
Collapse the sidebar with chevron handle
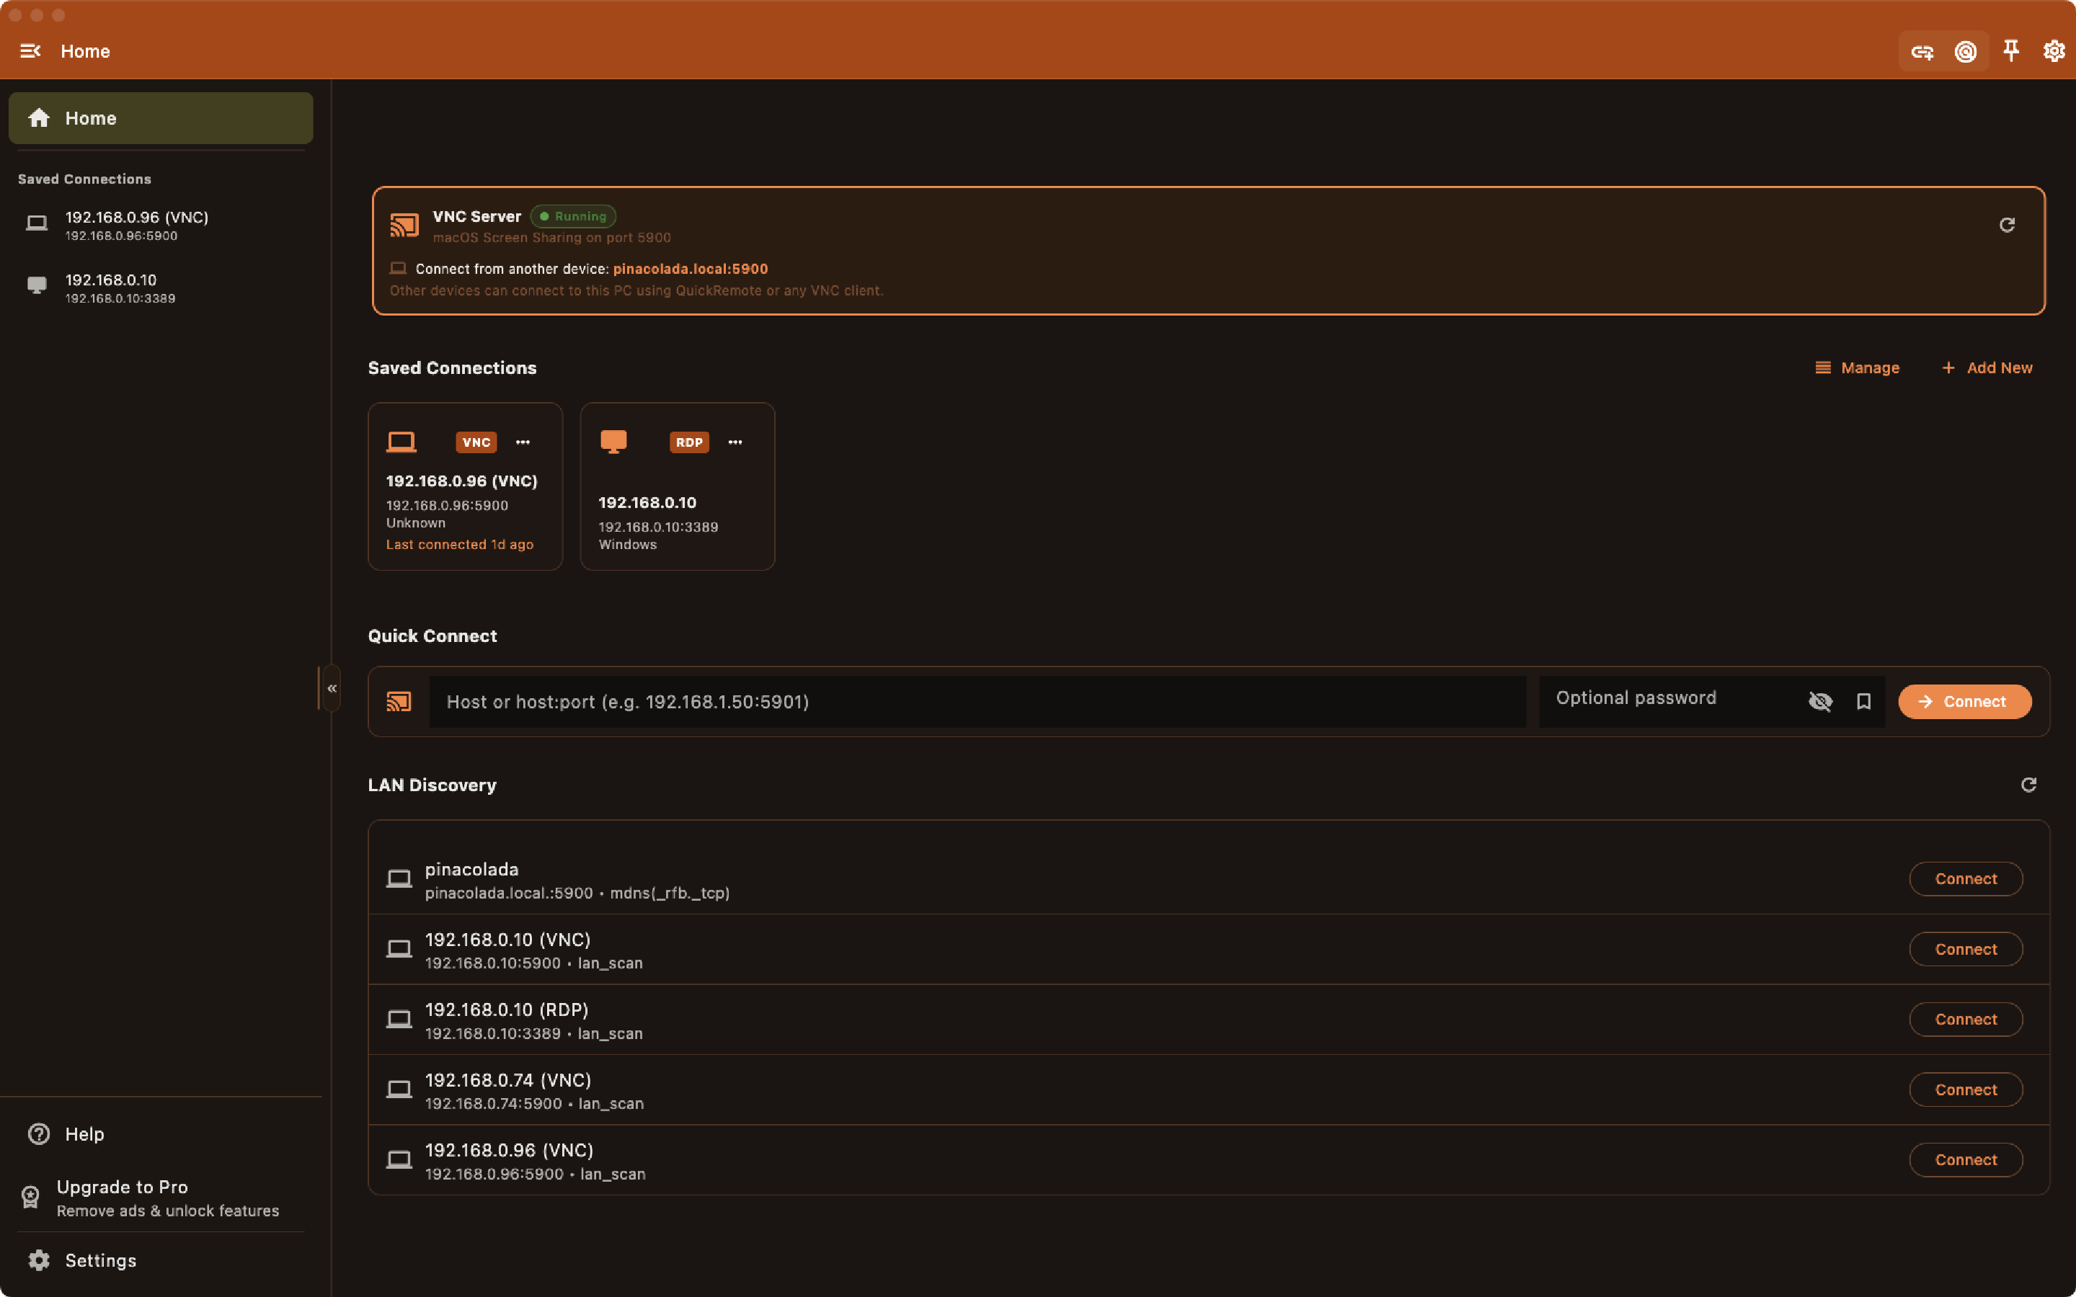click(x=331, y=688)
